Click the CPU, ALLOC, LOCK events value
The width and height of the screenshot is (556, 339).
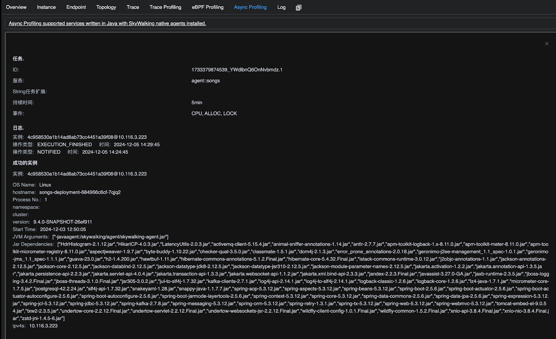(x=214, y=113)
